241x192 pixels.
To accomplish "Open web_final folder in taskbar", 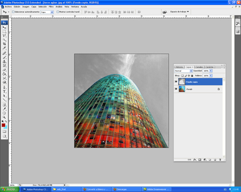I will 66,189.
